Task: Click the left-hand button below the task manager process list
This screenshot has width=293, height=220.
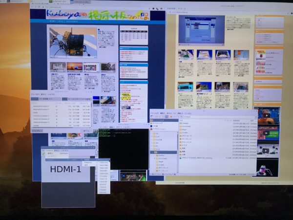Action: (x=37, y=131)
